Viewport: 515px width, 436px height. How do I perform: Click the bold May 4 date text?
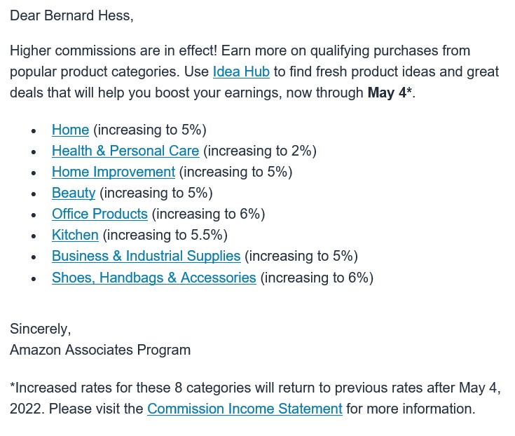[x=387, y=93]
